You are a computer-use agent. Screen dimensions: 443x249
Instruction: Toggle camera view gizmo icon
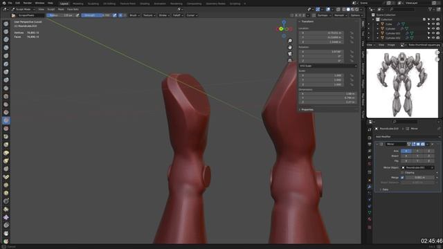[x=290, y=54]
